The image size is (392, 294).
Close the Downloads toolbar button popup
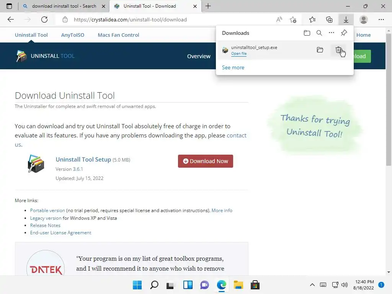346,20
